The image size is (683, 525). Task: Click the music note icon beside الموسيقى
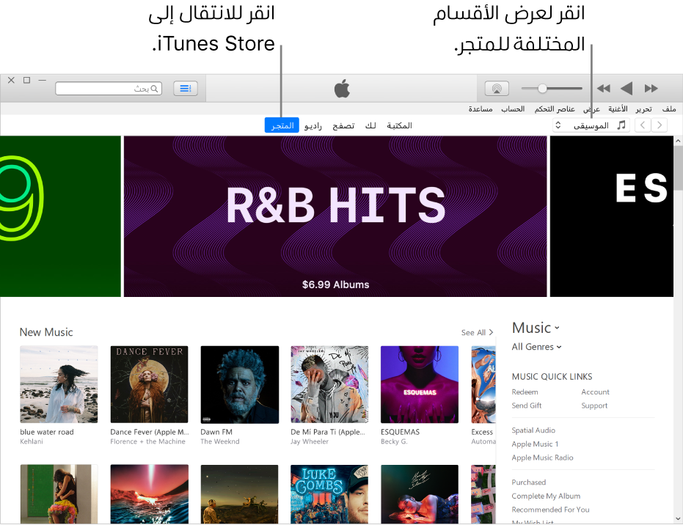[x=621, y=125]
